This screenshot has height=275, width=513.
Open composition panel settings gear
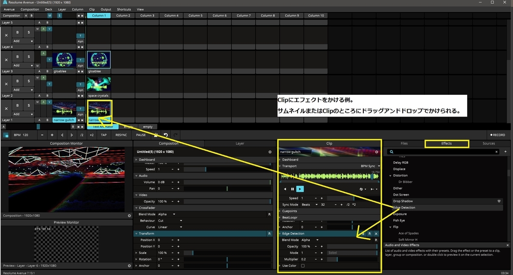pos(270,152)
